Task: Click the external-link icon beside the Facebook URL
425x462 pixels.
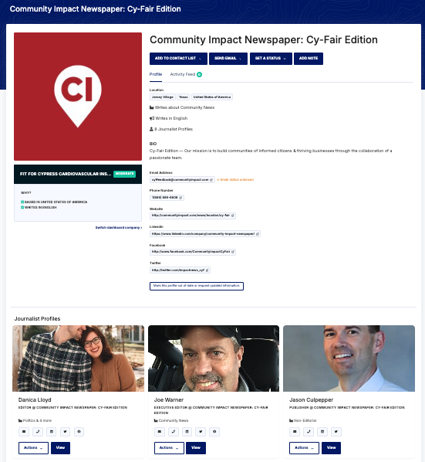Action: 233,252
